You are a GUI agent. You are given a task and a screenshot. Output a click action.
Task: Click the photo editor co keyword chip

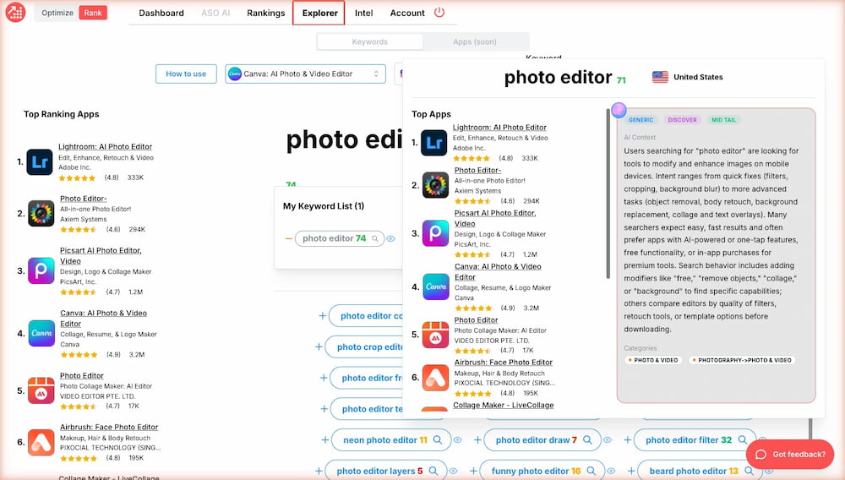(366, 316)
